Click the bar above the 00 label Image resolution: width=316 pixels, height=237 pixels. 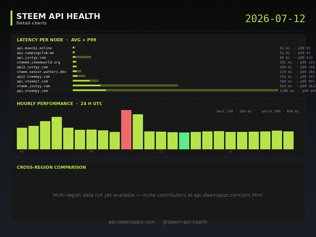(x=22, y=139)
